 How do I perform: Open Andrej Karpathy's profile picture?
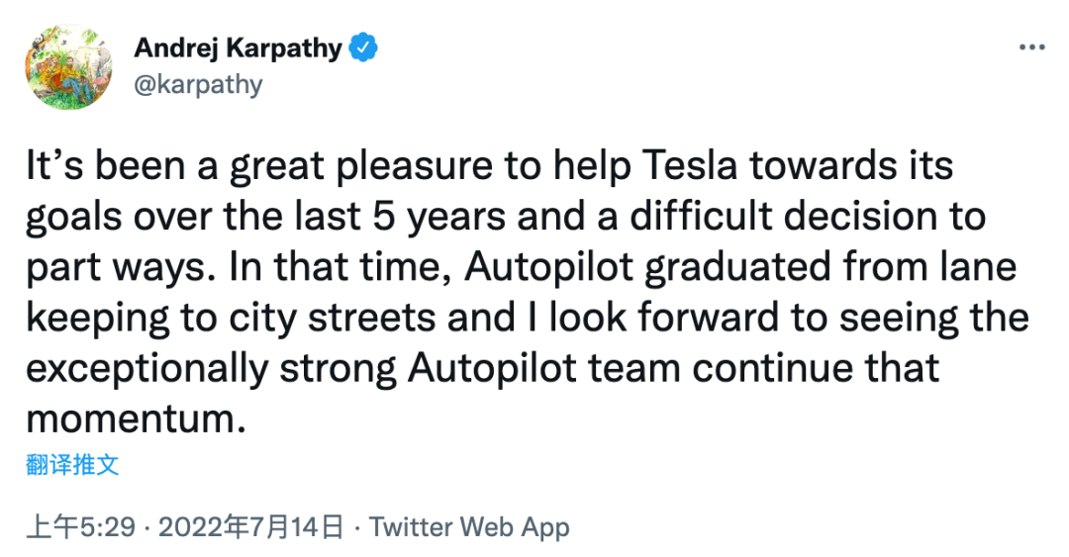point(69,67)
